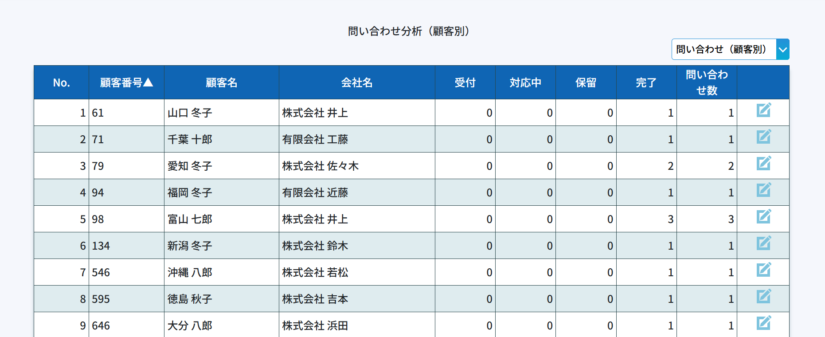
Task: Open edit icon for 千葉 十郎 row
Action: 763,137
